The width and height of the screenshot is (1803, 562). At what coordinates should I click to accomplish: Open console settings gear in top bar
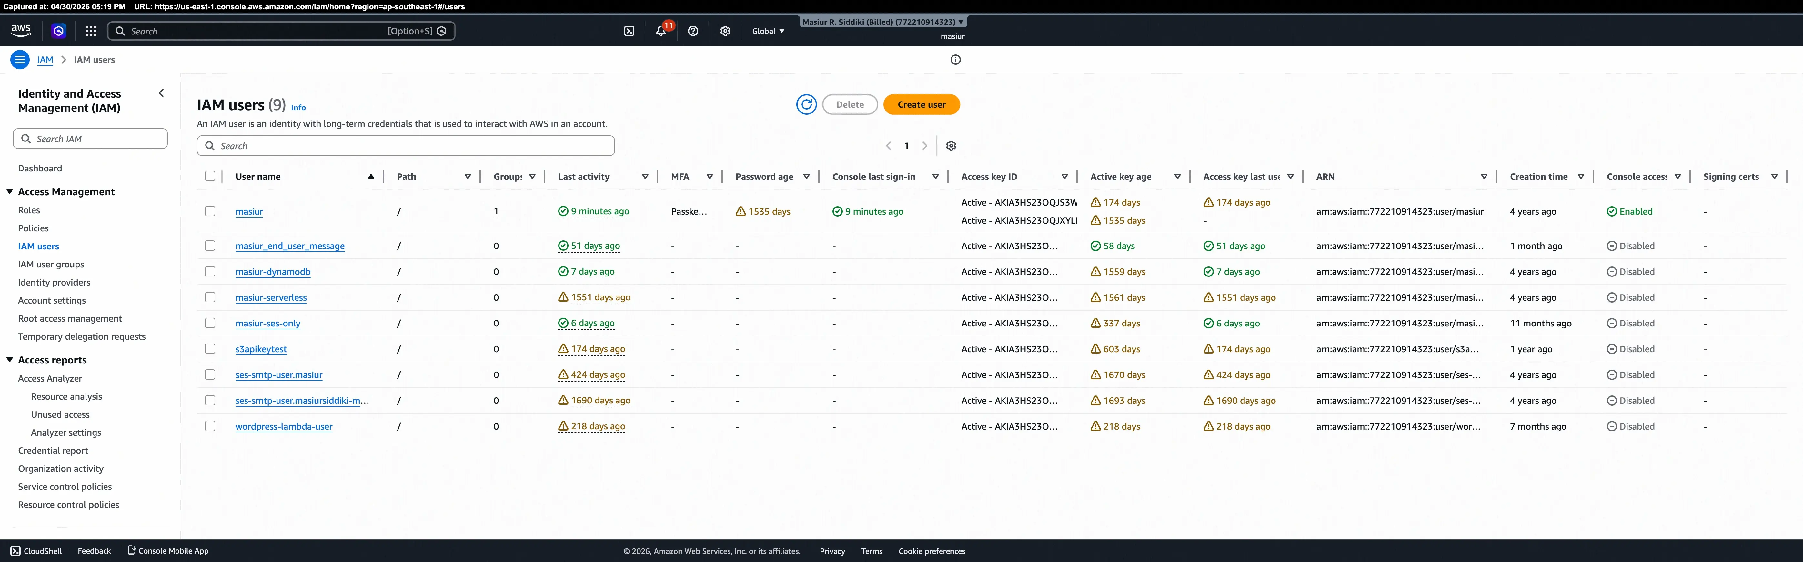(725, 31)
